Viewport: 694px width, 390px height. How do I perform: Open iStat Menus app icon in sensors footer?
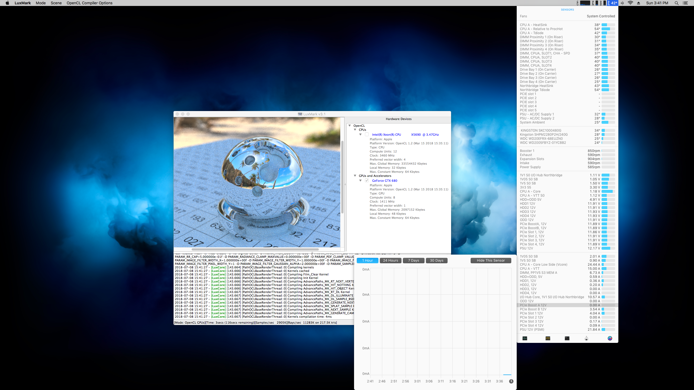click(610, 338)
